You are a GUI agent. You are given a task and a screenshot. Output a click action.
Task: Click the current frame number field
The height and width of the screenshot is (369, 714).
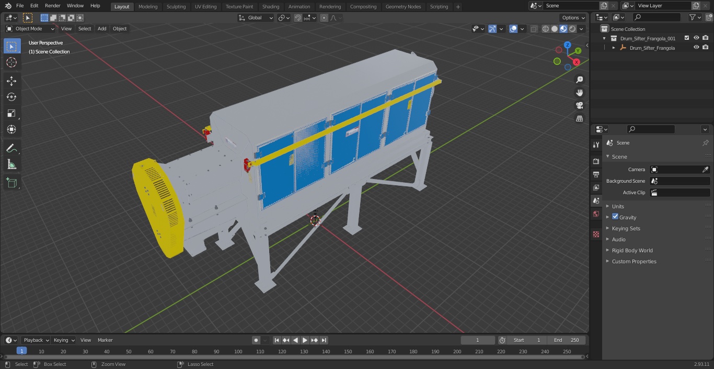pyautogui.click(x=477, y=340)
